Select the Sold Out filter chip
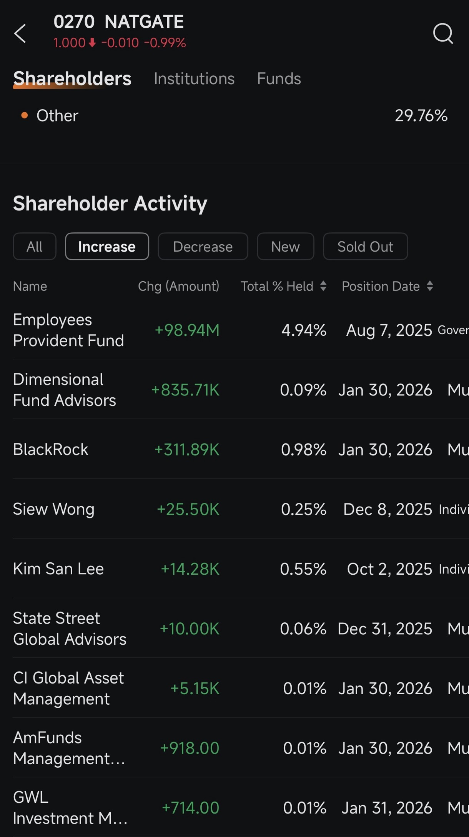This screenshot has width=469, height=837. (365, 247)
